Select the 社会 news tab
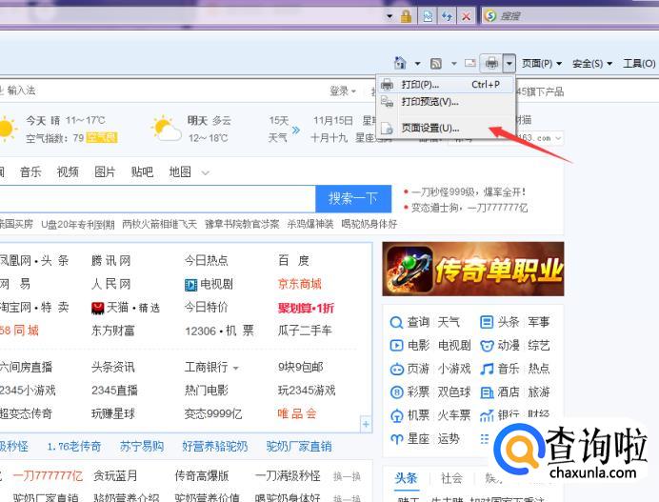 (x=451, y=478)
